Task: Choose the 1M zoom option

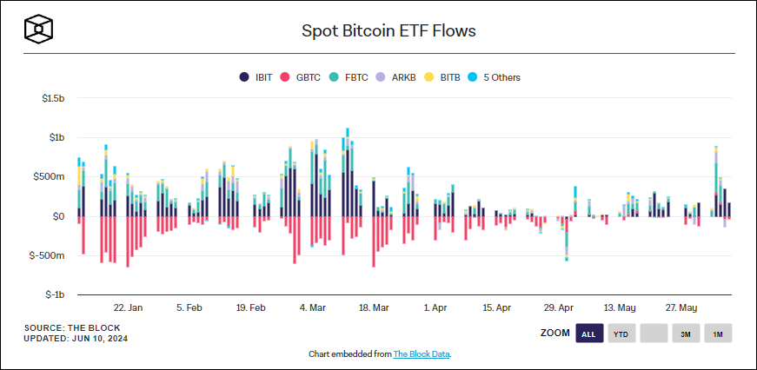Action: tap(718, 334)
